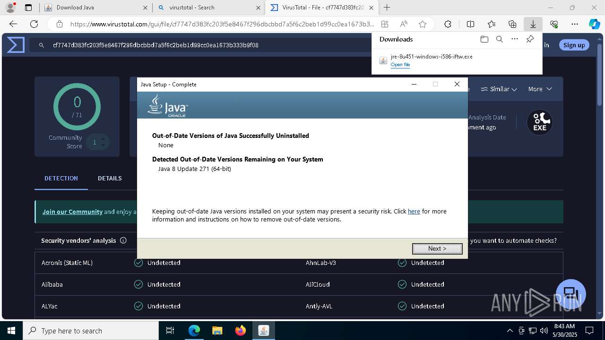Open the 'here' link in Java Setup
This screenshot has height=340, width=605.
coord(414,212)
